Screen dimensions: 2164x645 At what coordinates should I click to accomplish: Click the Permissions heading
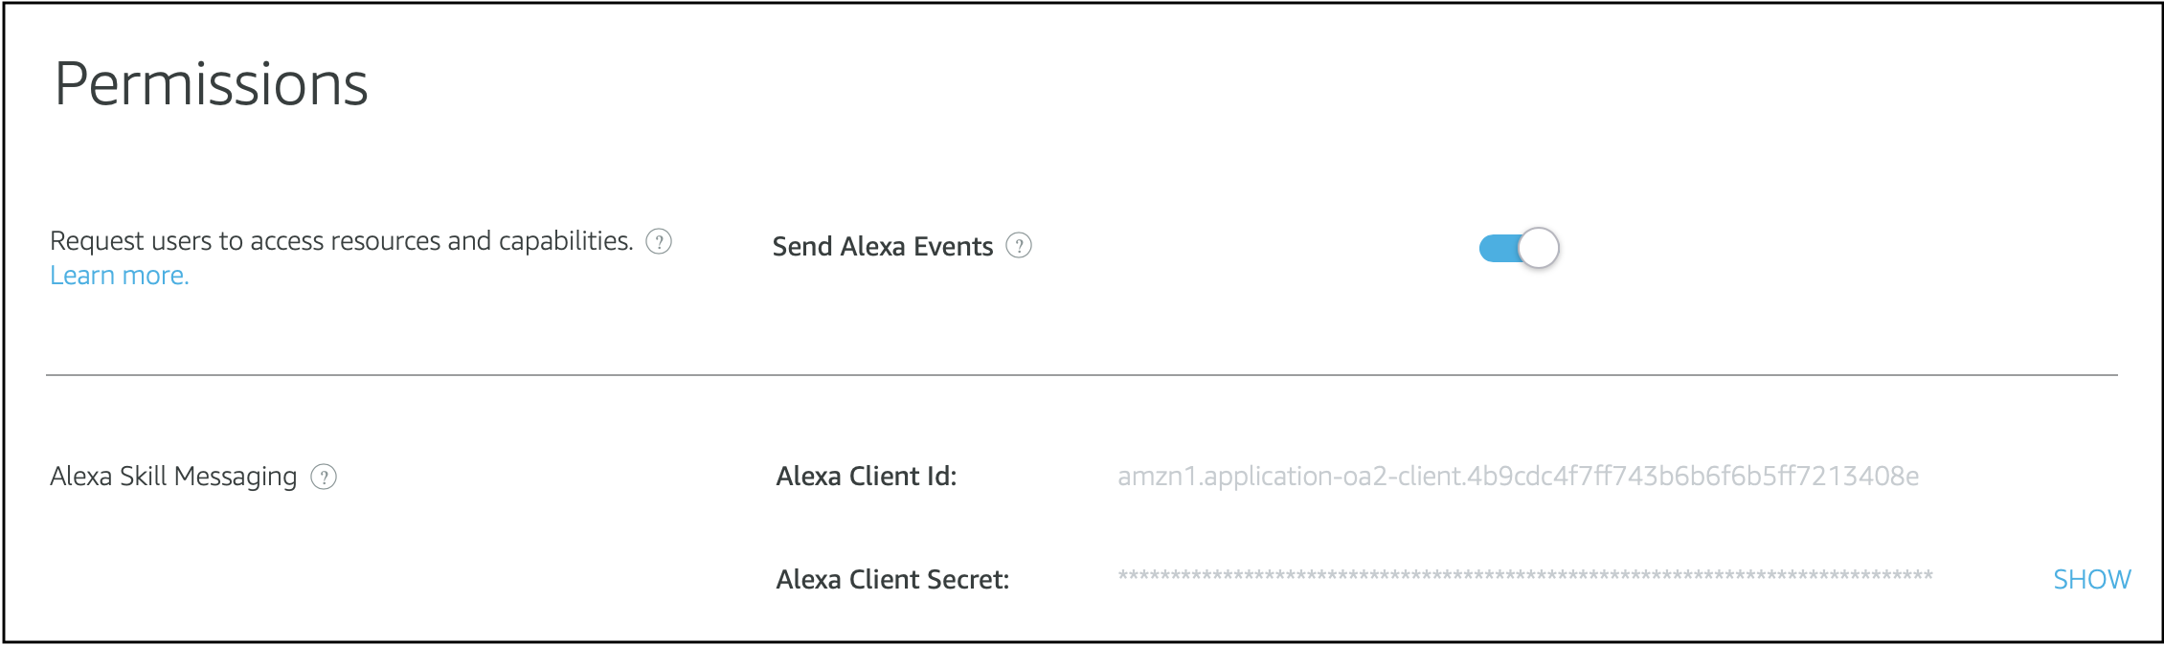(x=212, y=84)
